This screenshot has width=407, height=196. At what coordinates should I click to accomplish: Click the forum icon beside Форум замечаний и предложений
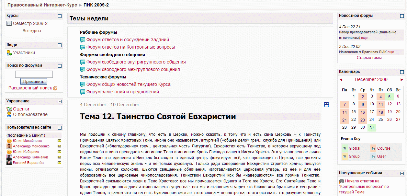point(83,92)
